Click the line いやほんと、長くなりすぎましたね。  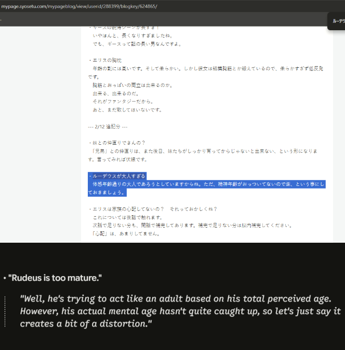132,36
